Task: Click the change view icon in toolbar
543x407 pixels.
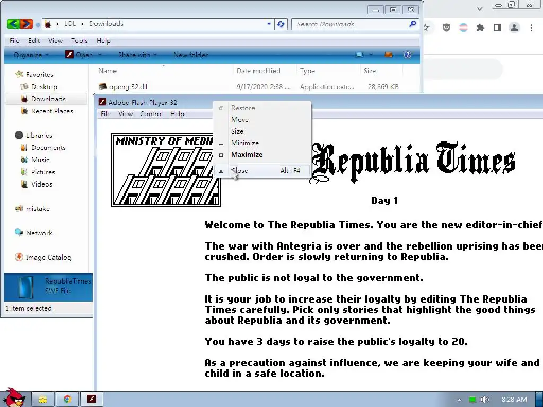Action: (x=360, y=55)
